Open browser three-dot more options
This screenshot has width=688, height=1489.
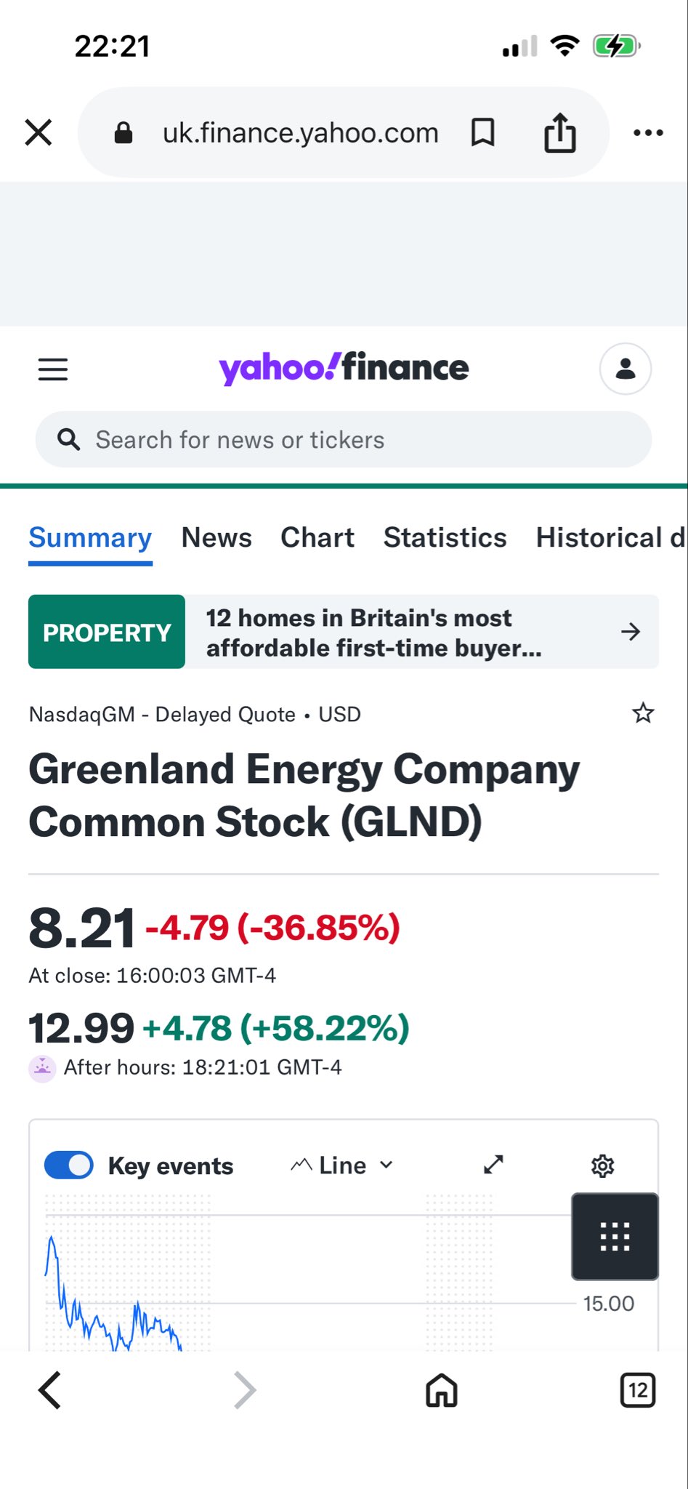(648, 133)
